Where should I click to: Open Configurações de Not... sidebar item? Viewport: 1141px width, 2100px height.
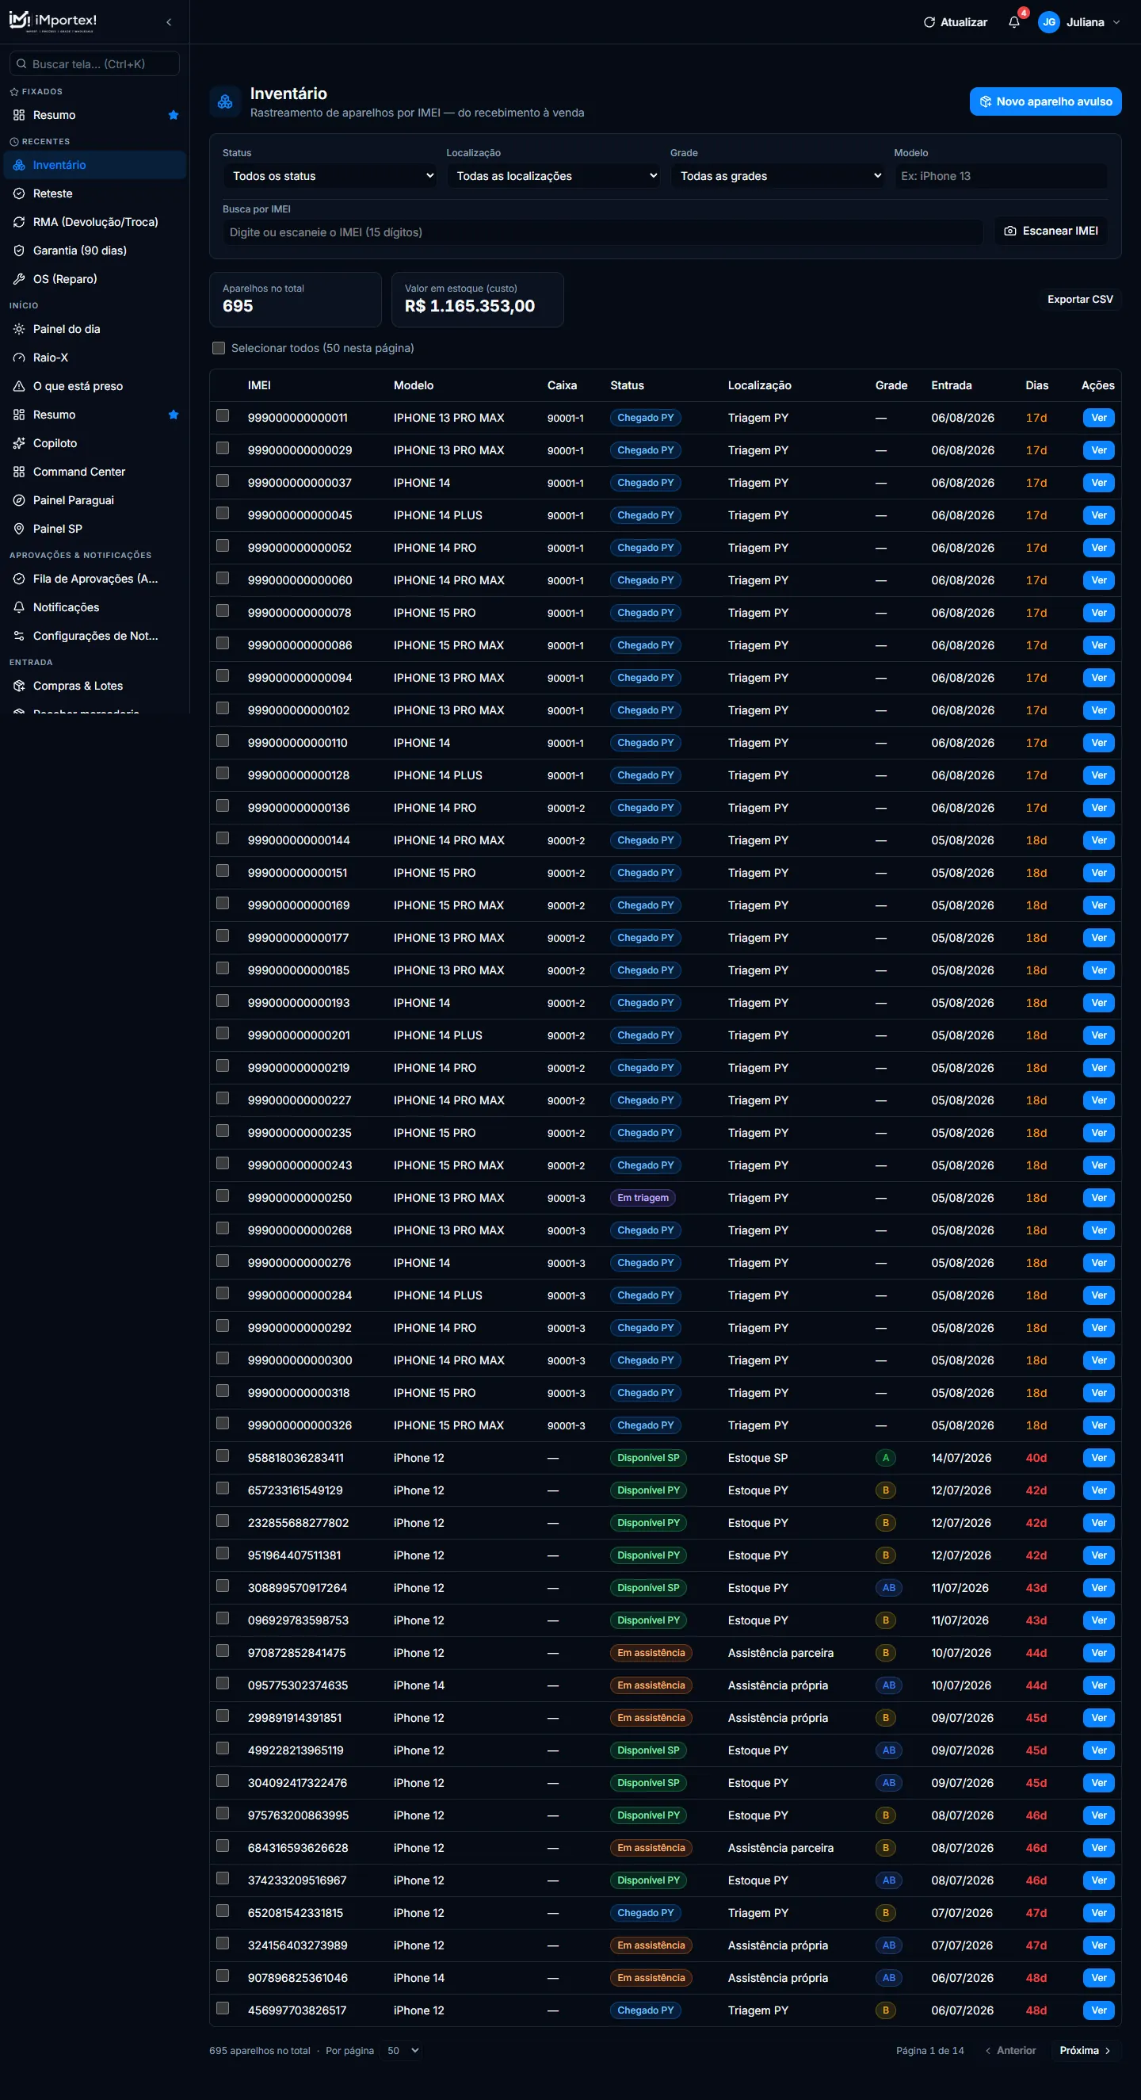[94, 636]
